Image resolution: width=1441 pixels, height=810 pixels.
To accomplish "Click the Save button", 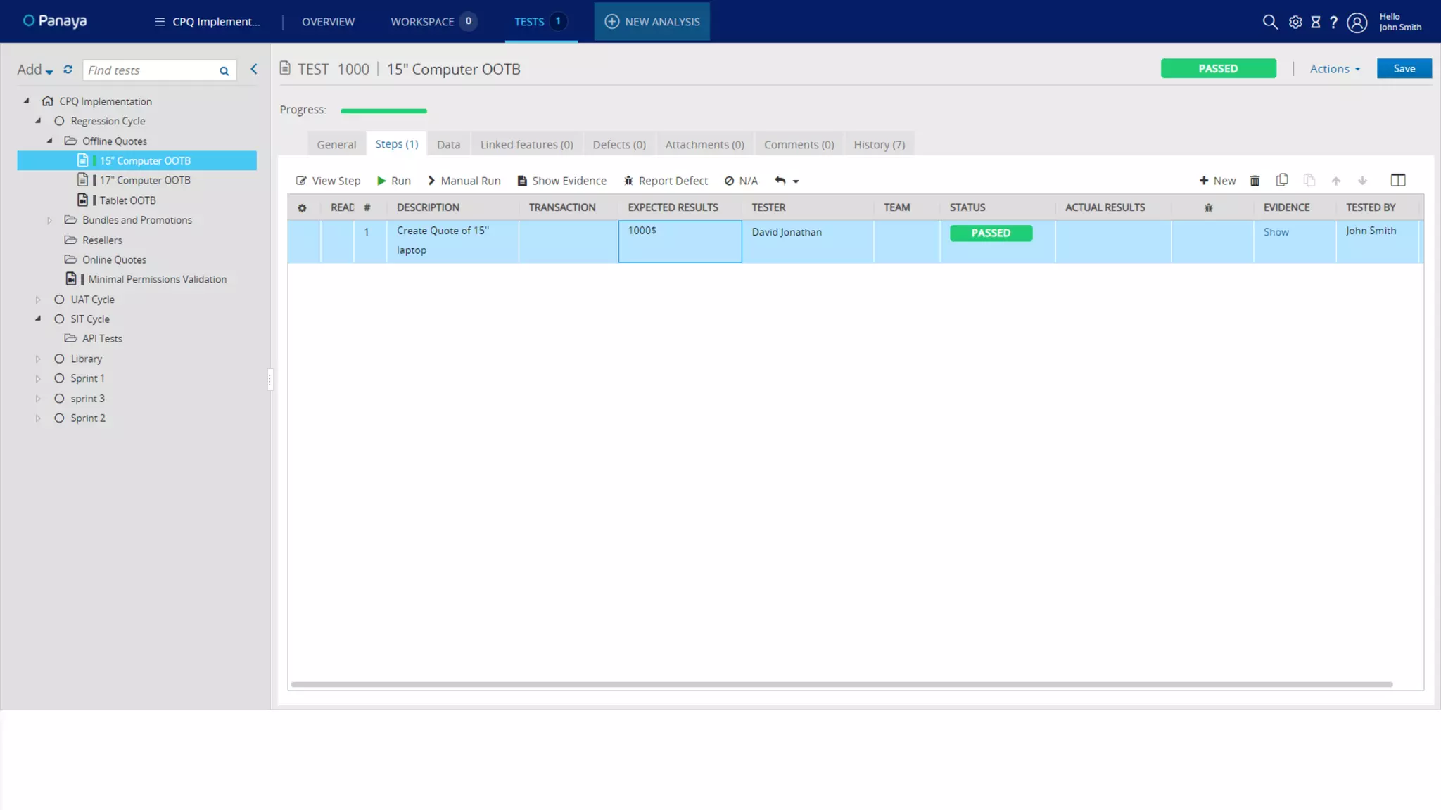I will (x=1404, y=69).
